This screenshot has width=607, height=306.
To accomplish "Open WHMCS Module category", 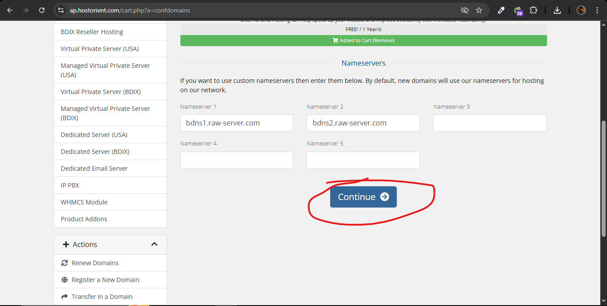I will tap(84, 202).
